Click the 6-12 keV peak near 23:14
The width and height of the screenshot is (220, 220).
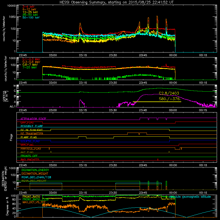pos(80,23)
